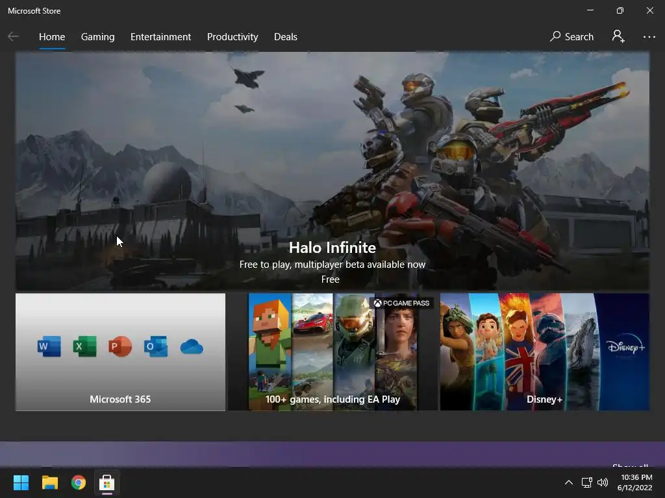665x498 pixels.
Task: Open the clock showing 10:36 PM
Action: [634, 482]
